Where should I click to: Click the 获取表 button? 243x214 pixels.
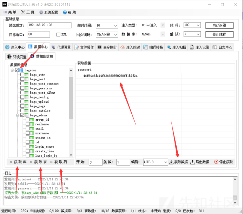coord(38,162)
